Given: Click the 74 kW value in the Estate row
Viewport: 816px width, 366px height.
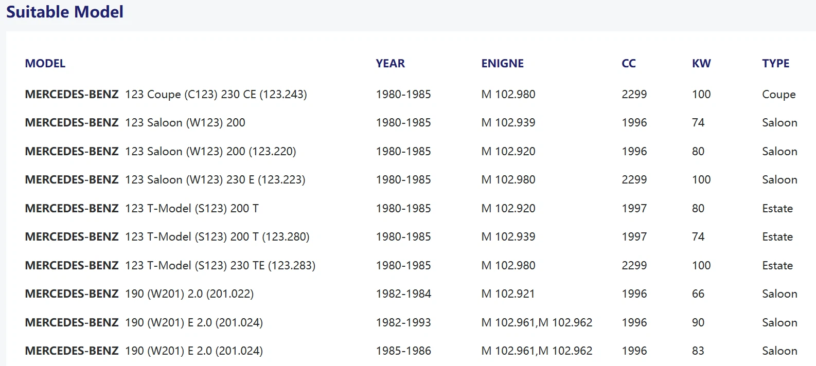Looking at the screenshot, I should (698, 237).
